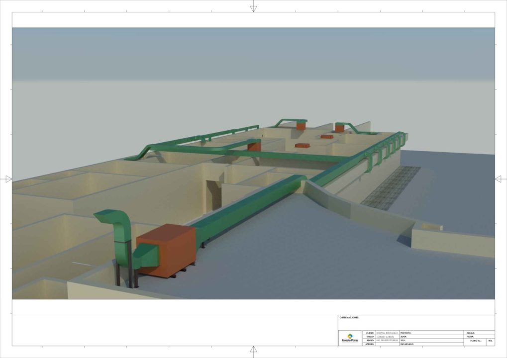The height and width of the screenshot is (358, 507).
Task: Click the Ernesto Porras logo in title block
Action: [350, 338]
